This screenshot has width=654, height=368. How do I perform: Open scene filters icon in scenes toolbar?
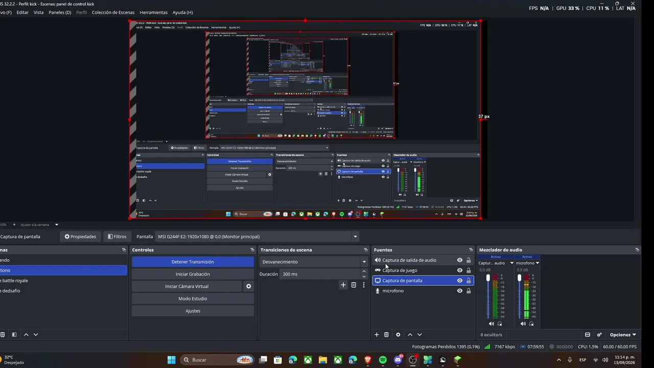pyautogui.click(x=14, y=335)
